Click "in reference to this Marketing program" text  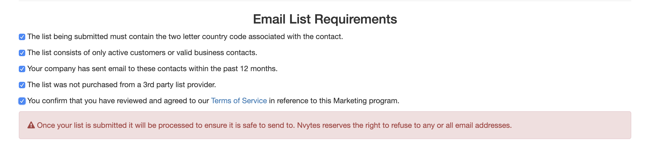pos(334,101)
